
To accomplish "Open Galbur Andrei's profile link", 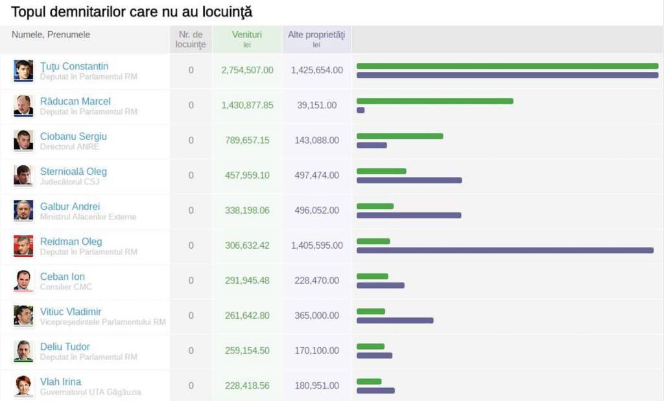I will (x=70, y=207).
